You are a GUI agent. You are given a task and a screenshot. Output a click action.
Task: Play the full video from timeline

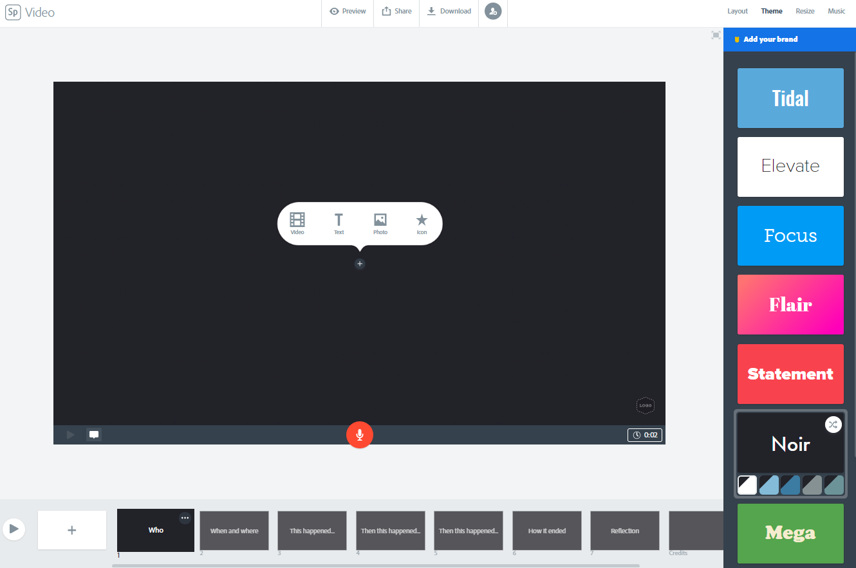(x=13, y=529)
